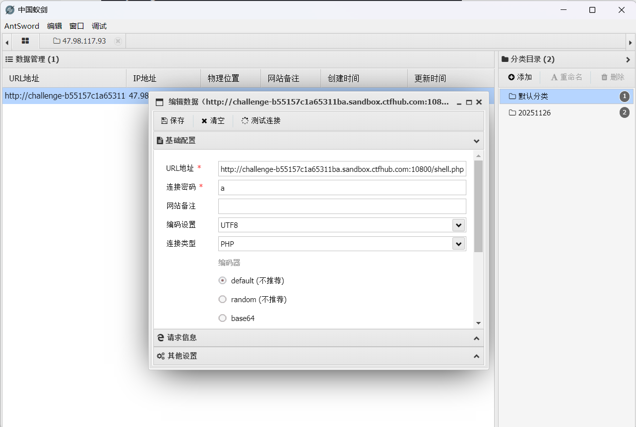This screenshot has height=427, width=636.
Task: Click the 创建时间 column header
Action: (x=364, y=78)
